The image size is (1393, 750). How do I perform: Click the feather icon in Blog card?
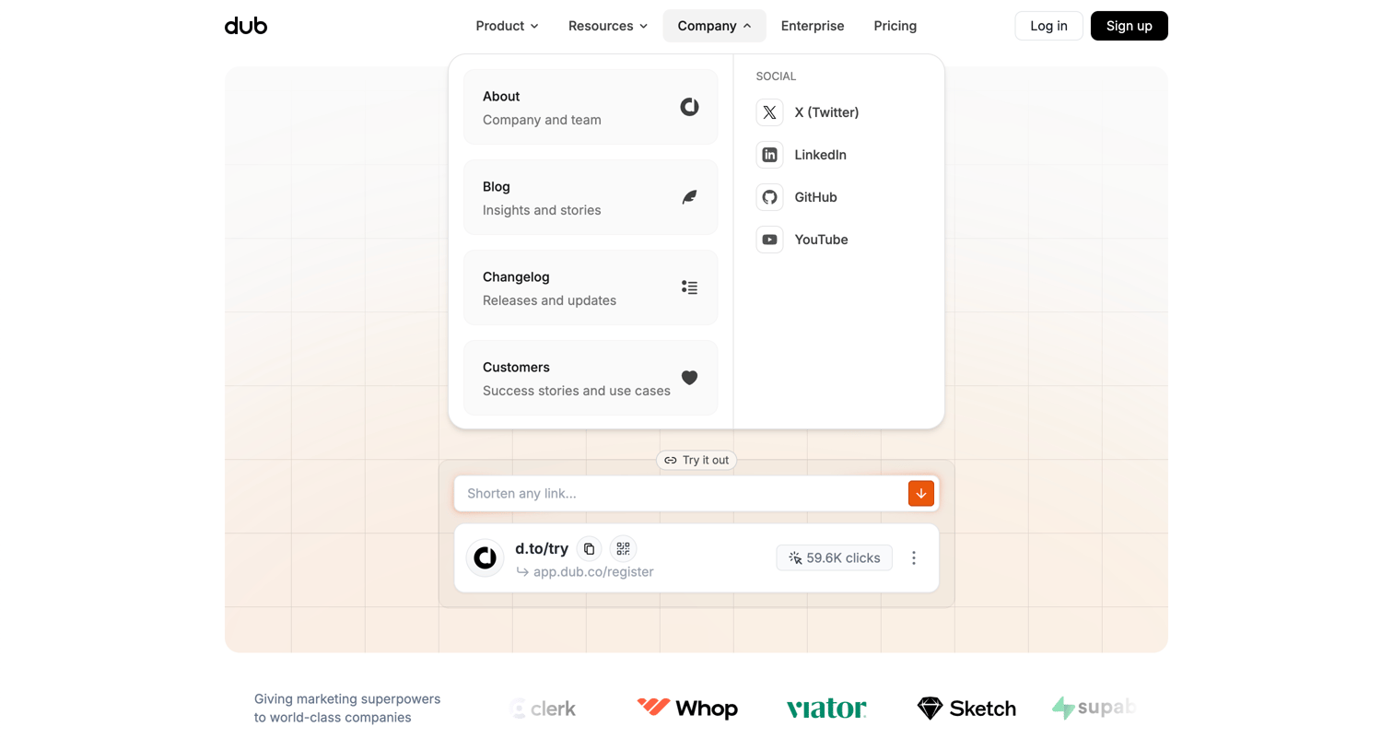[x=689, y=197]
